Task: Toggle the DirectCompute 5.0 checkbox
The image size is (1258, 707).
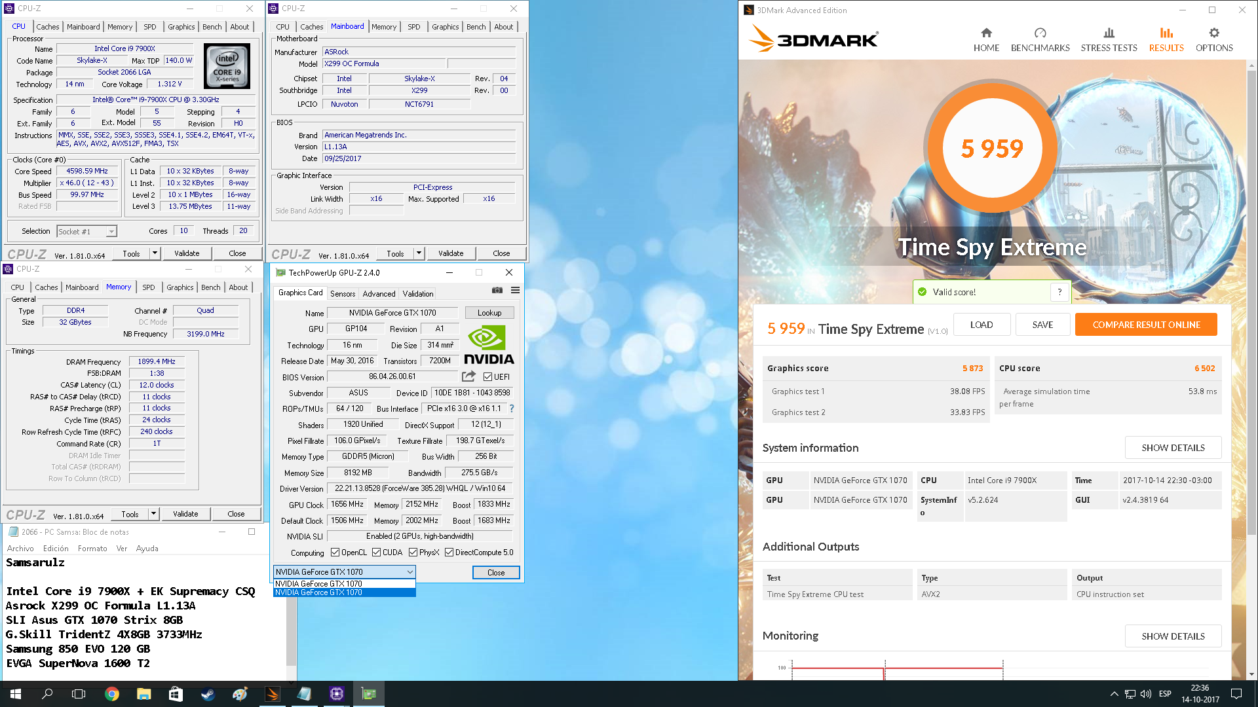Action: point(449,553)
